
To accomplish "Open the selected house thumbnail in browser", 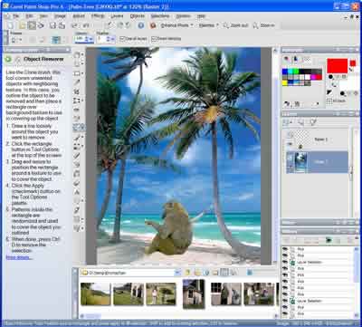I will [x=194, y=294].
